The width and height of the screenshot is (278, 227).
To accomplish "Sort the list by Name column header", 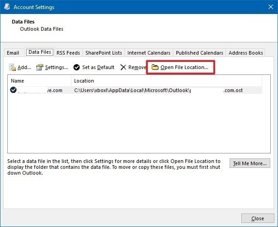I will coord(40,81).
